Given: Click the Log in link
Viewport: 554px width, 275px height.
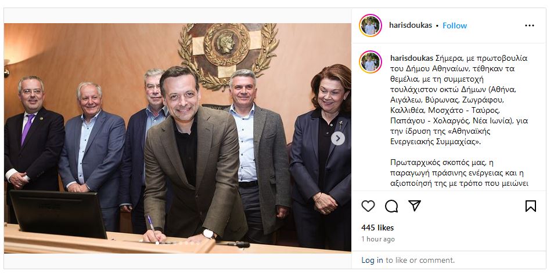Looking at the screenshot, I should coord(372,260).
